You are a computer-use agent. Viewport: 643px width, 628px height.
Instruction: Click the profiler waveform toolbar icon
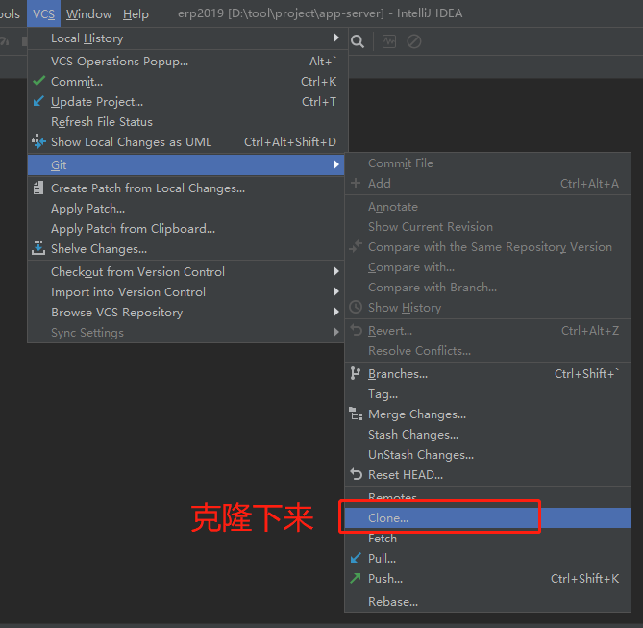[x=388, y=41]
